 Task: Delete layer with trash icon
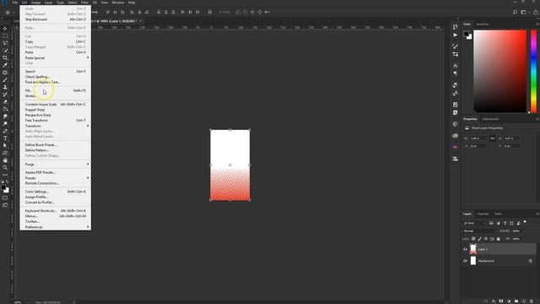[532, 301]
